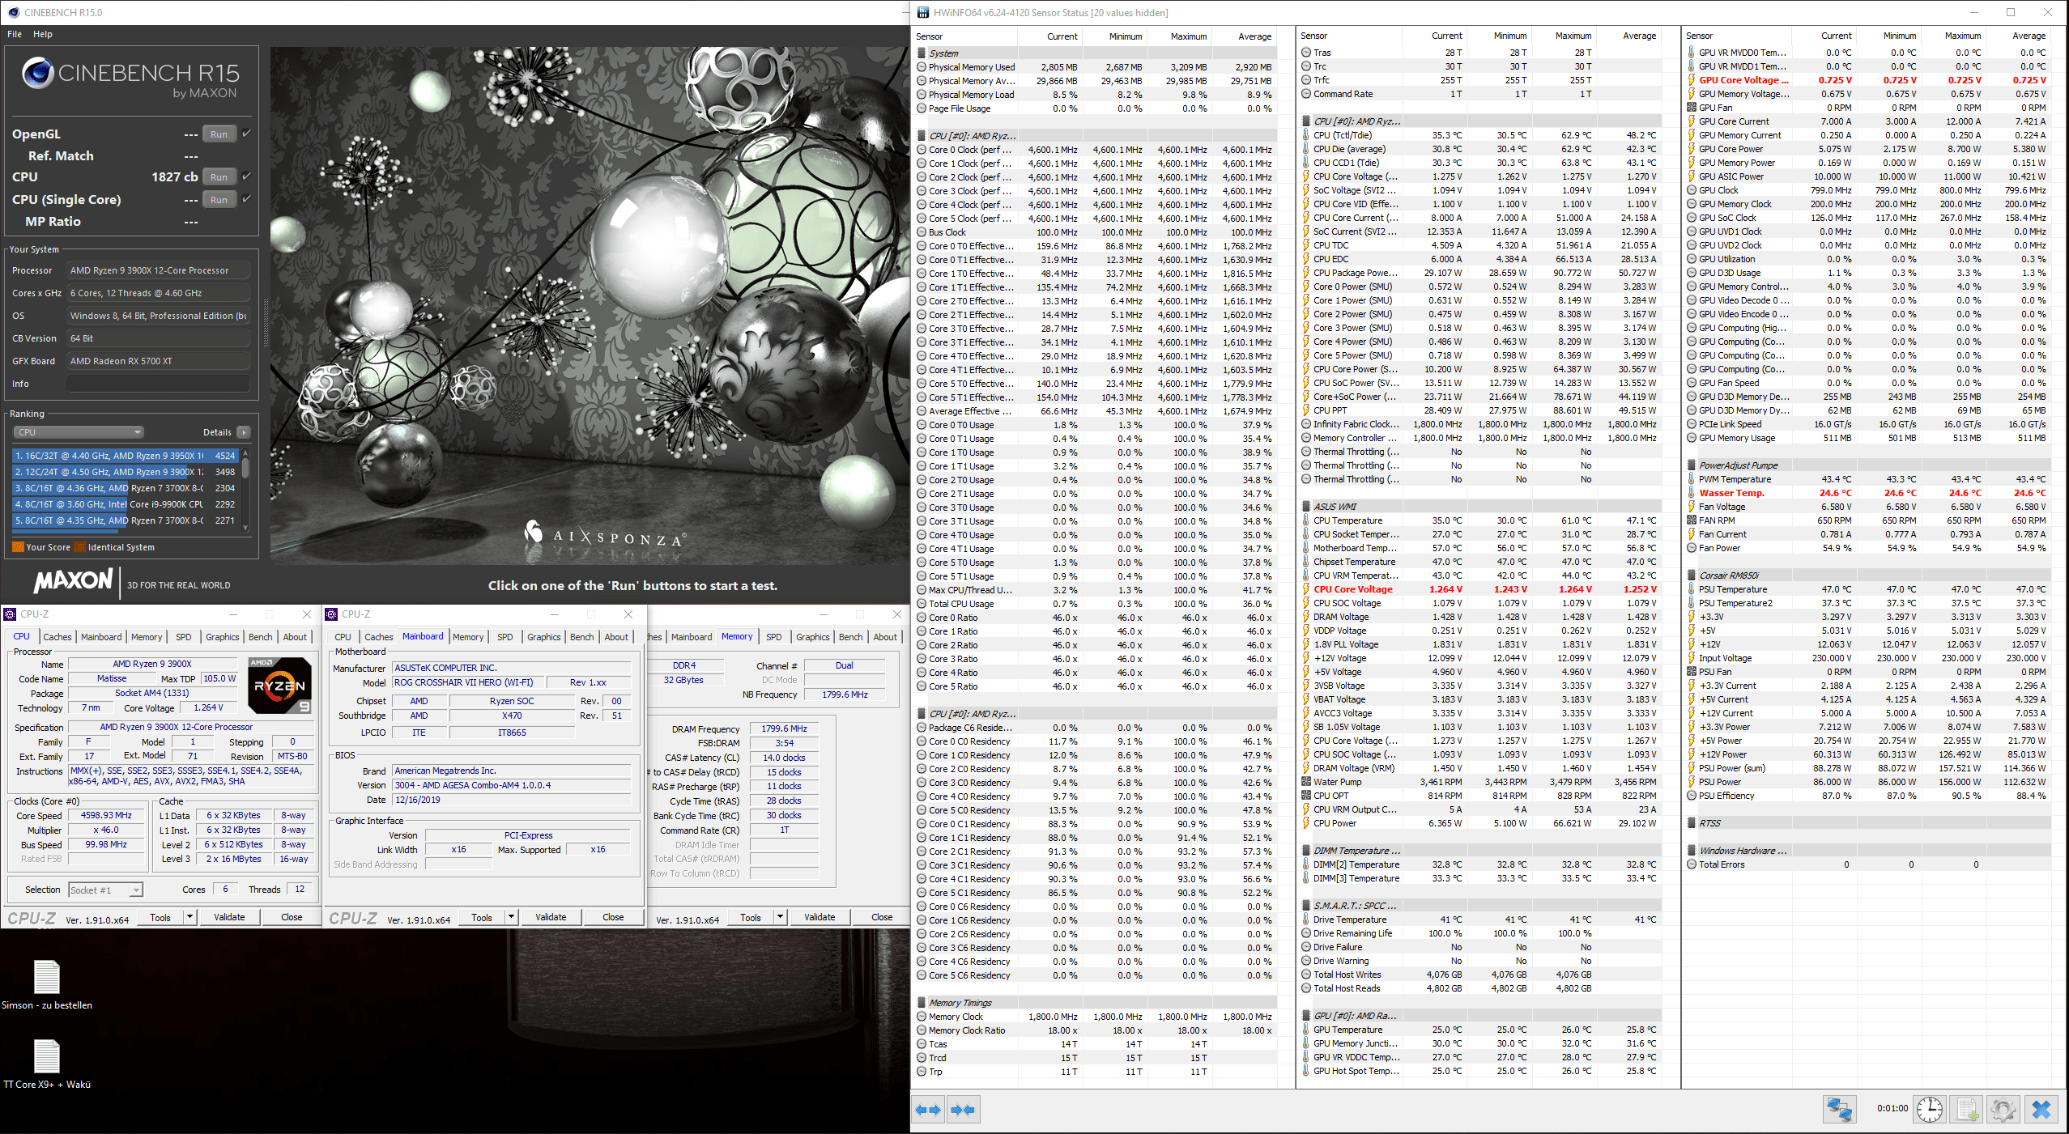Open HWiNFO remote network monitors icon
This screenshot has height=1134, width=2069.
1839,1109
